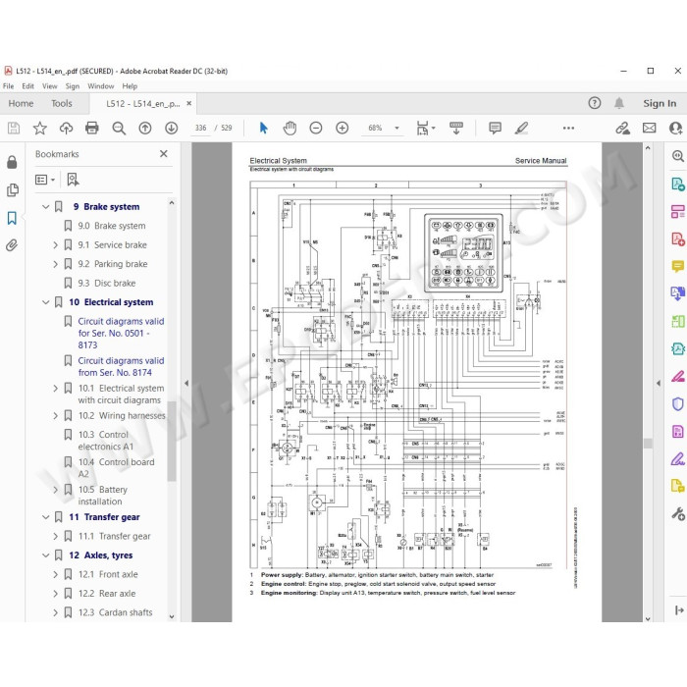Close the L512 document tab
This screenshot has height=687, width=687.
(x=188, y=103)
